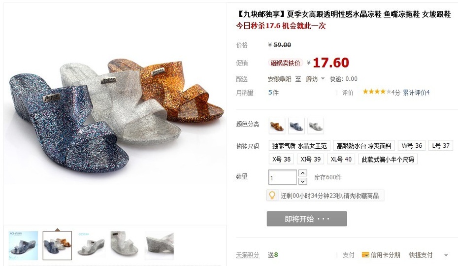
Task: Click the 即将开始 button
Action: pos(307,219)
